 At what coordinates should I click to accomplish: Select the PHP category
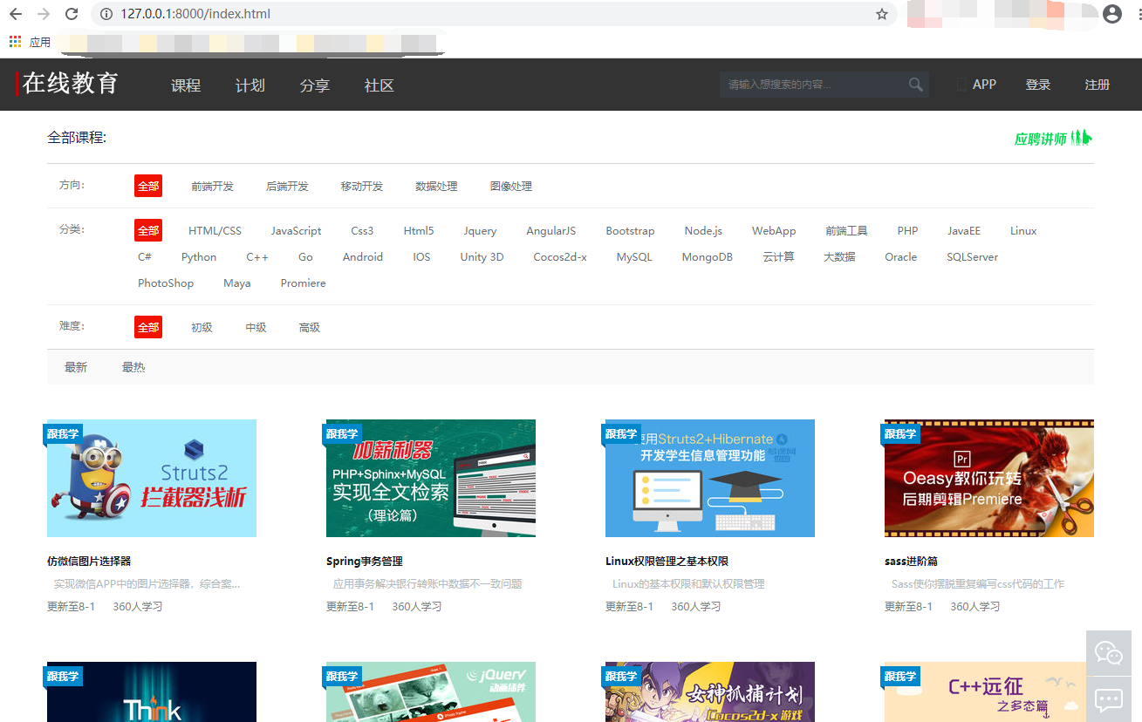[907, 231]
